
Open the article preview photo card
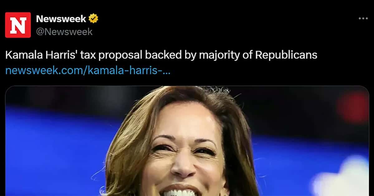tap(187, 141)
